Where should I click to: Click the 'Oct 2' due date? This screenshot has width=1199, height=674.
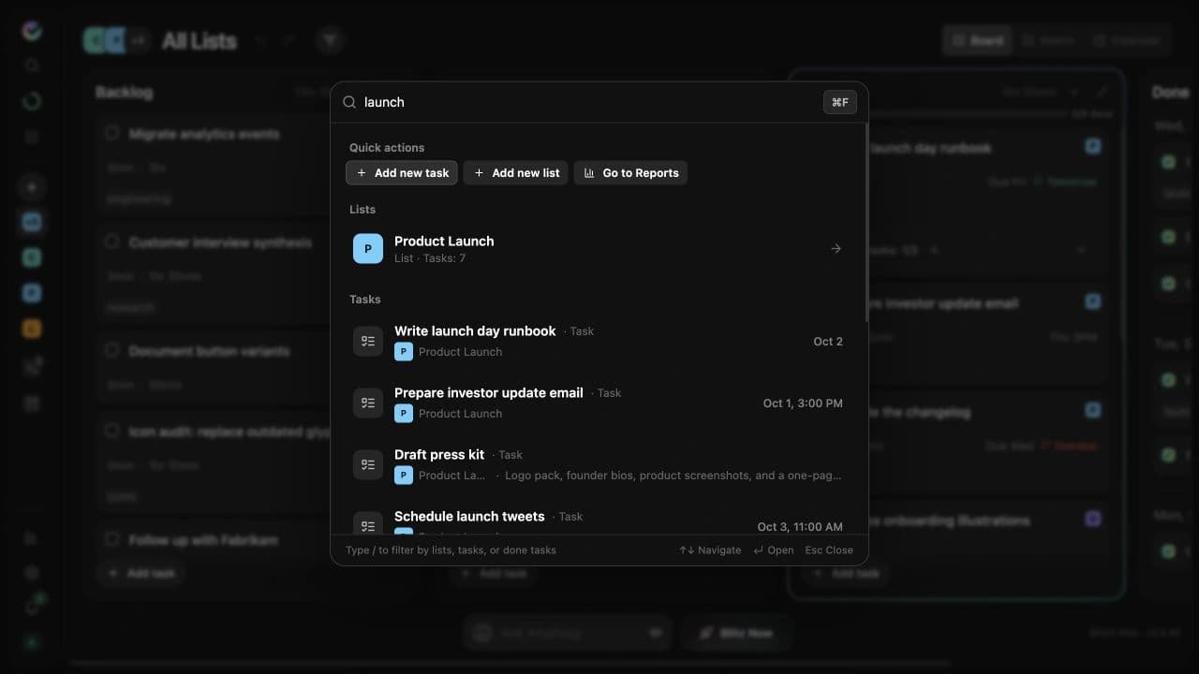click(828, 342)
